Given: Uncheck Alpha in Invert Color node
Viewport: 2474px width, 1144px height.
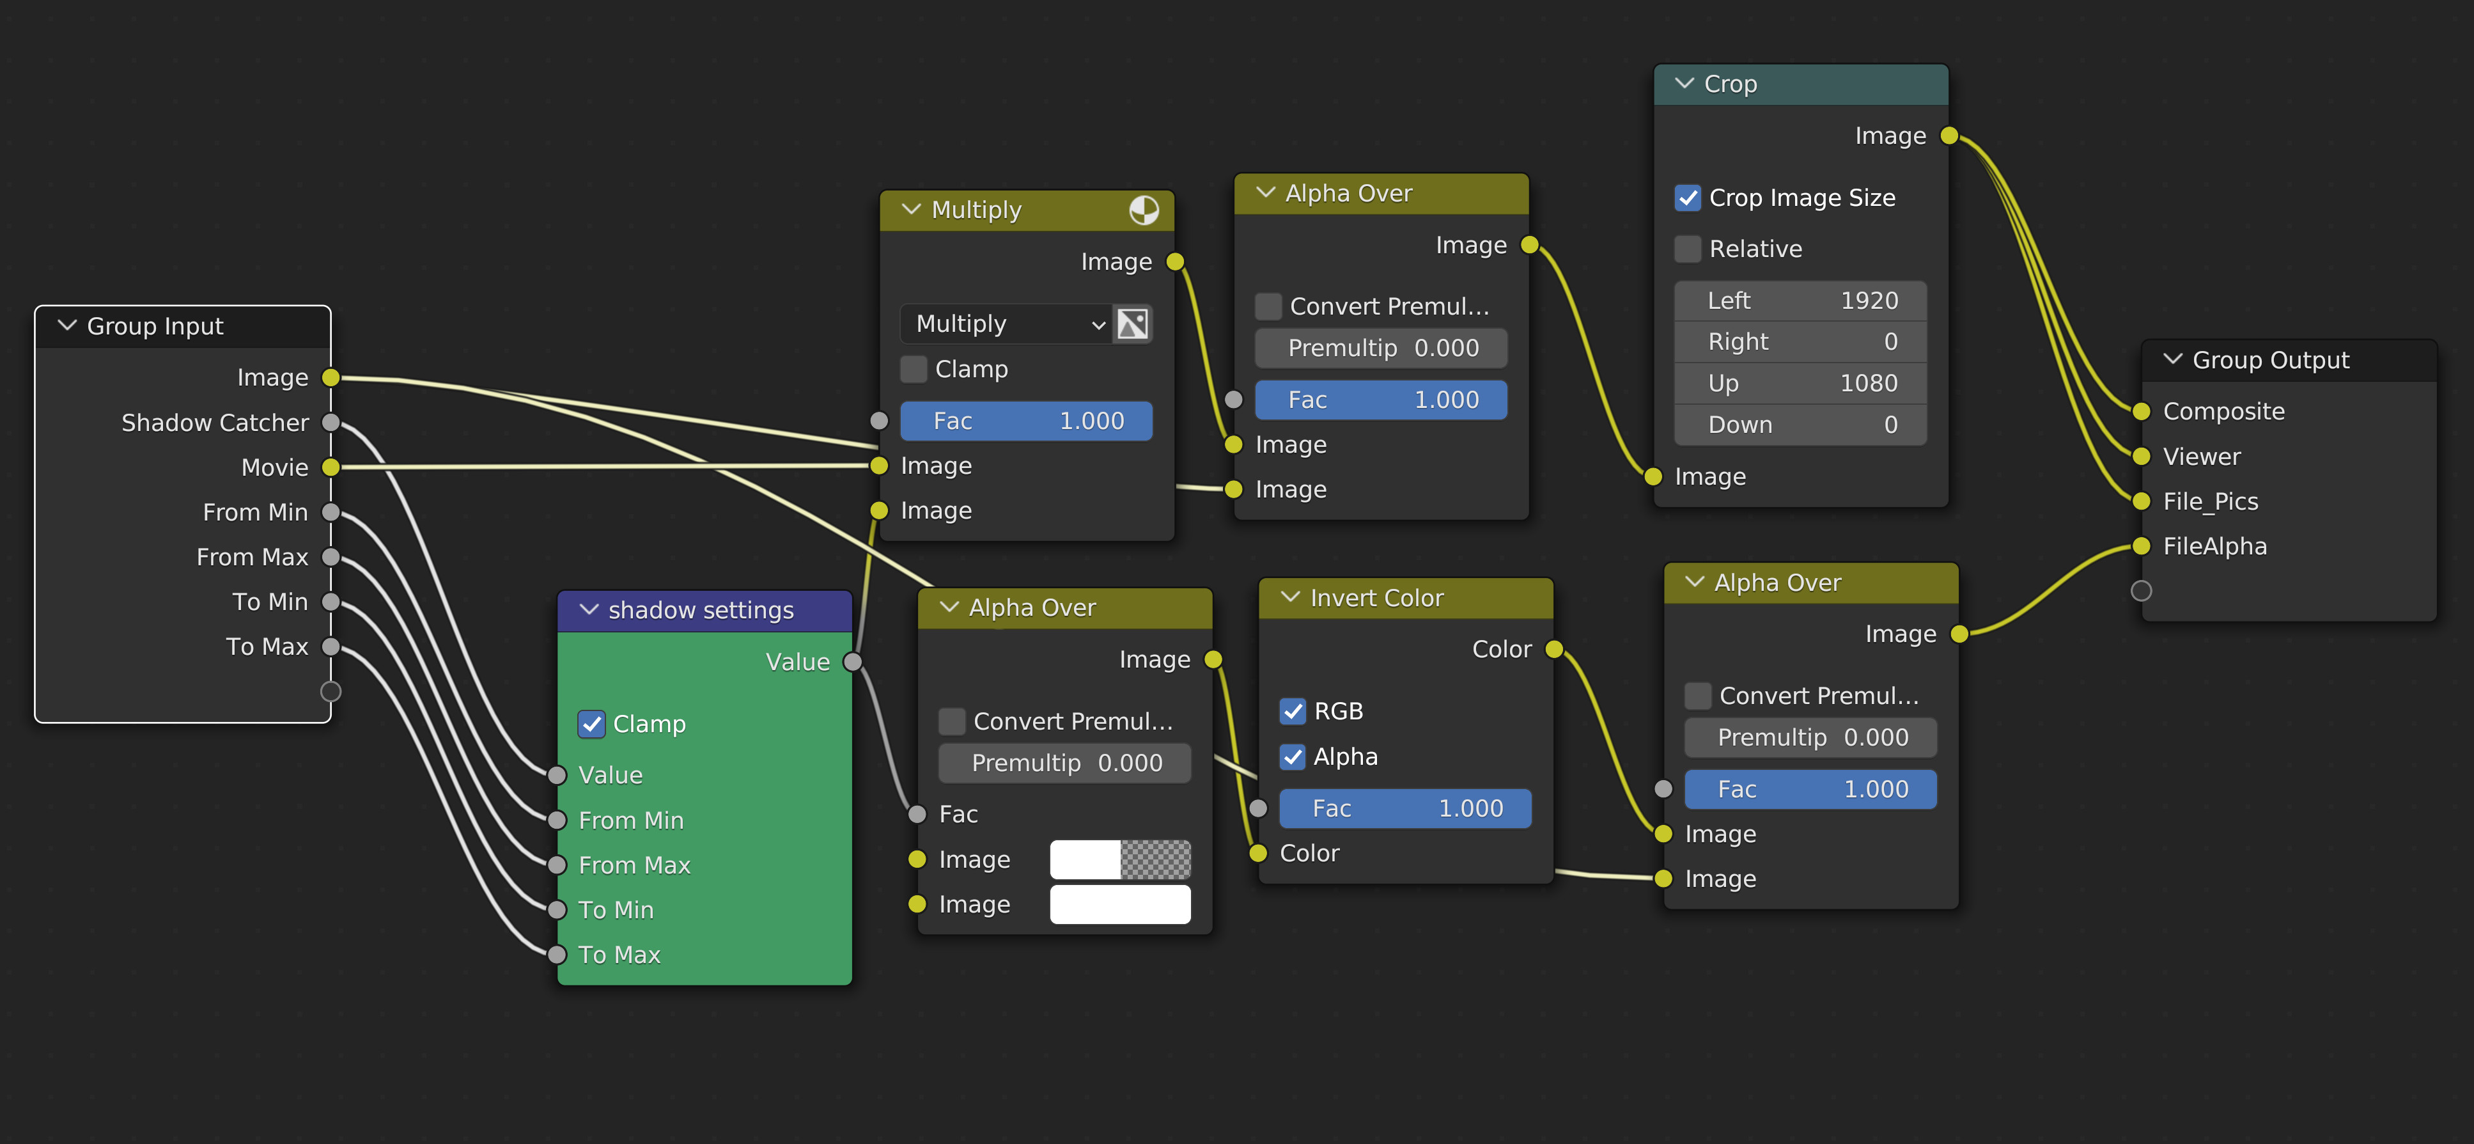Looking at the screenshot, I should [1293, 757].
